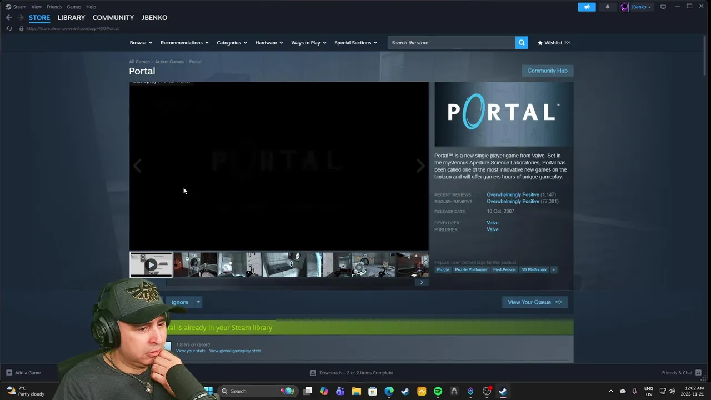Open Microsoft Edge from the taskbar
The image size is (711, 400).
(389, 391)
